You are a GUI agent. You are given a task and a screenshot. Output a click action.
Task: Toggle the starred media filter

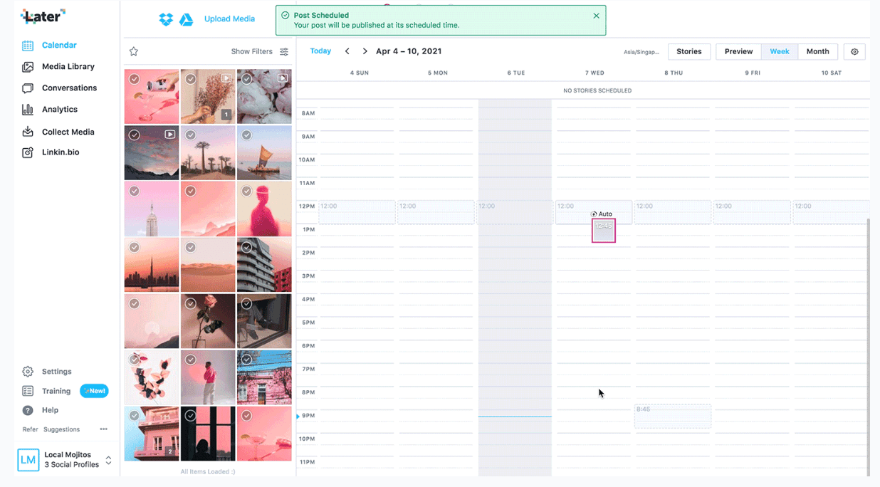[134, 51]
